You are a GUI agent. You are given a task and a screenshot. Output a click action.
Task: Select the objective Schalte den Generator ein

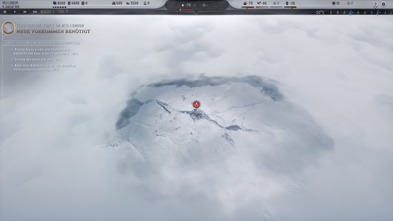coord(36,60)
